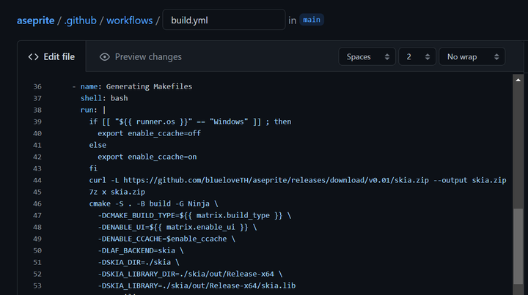Open the aseprite repository breadcrumb link
Screen dimensions: 528x295
point(35,20)
